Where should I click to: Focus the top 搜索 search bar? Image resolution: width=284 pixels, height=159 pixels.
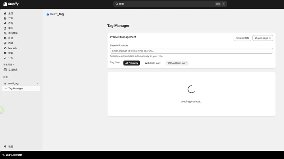[170, 4]
